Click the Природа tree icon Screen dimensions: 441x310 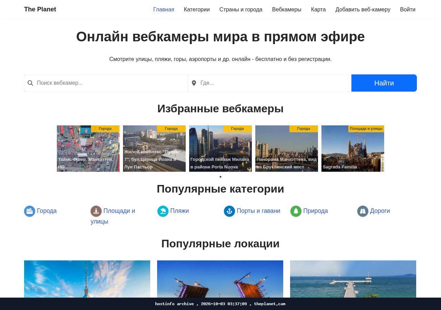click(296, 211)
